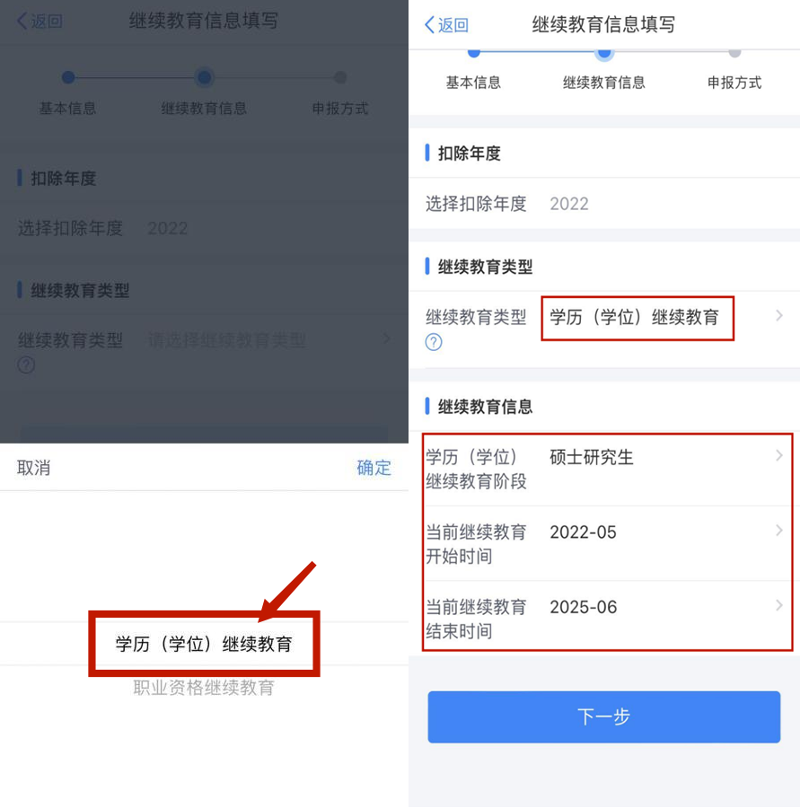This screenshot has width=800, height=808.
Task: Tap the dimmed help icon on the left screen
Action: [26, 364]
